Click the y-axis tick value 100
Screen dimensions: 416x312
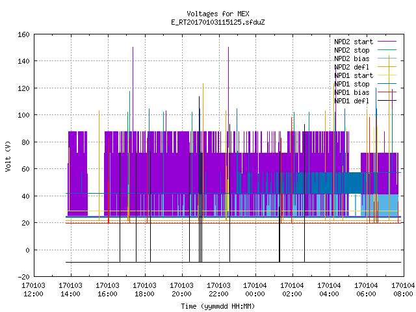point(23,115)
